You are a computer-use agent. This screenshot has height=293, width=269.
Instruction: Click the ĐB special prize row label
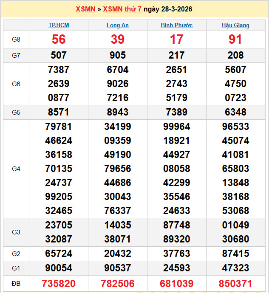(x=16, y=284)
